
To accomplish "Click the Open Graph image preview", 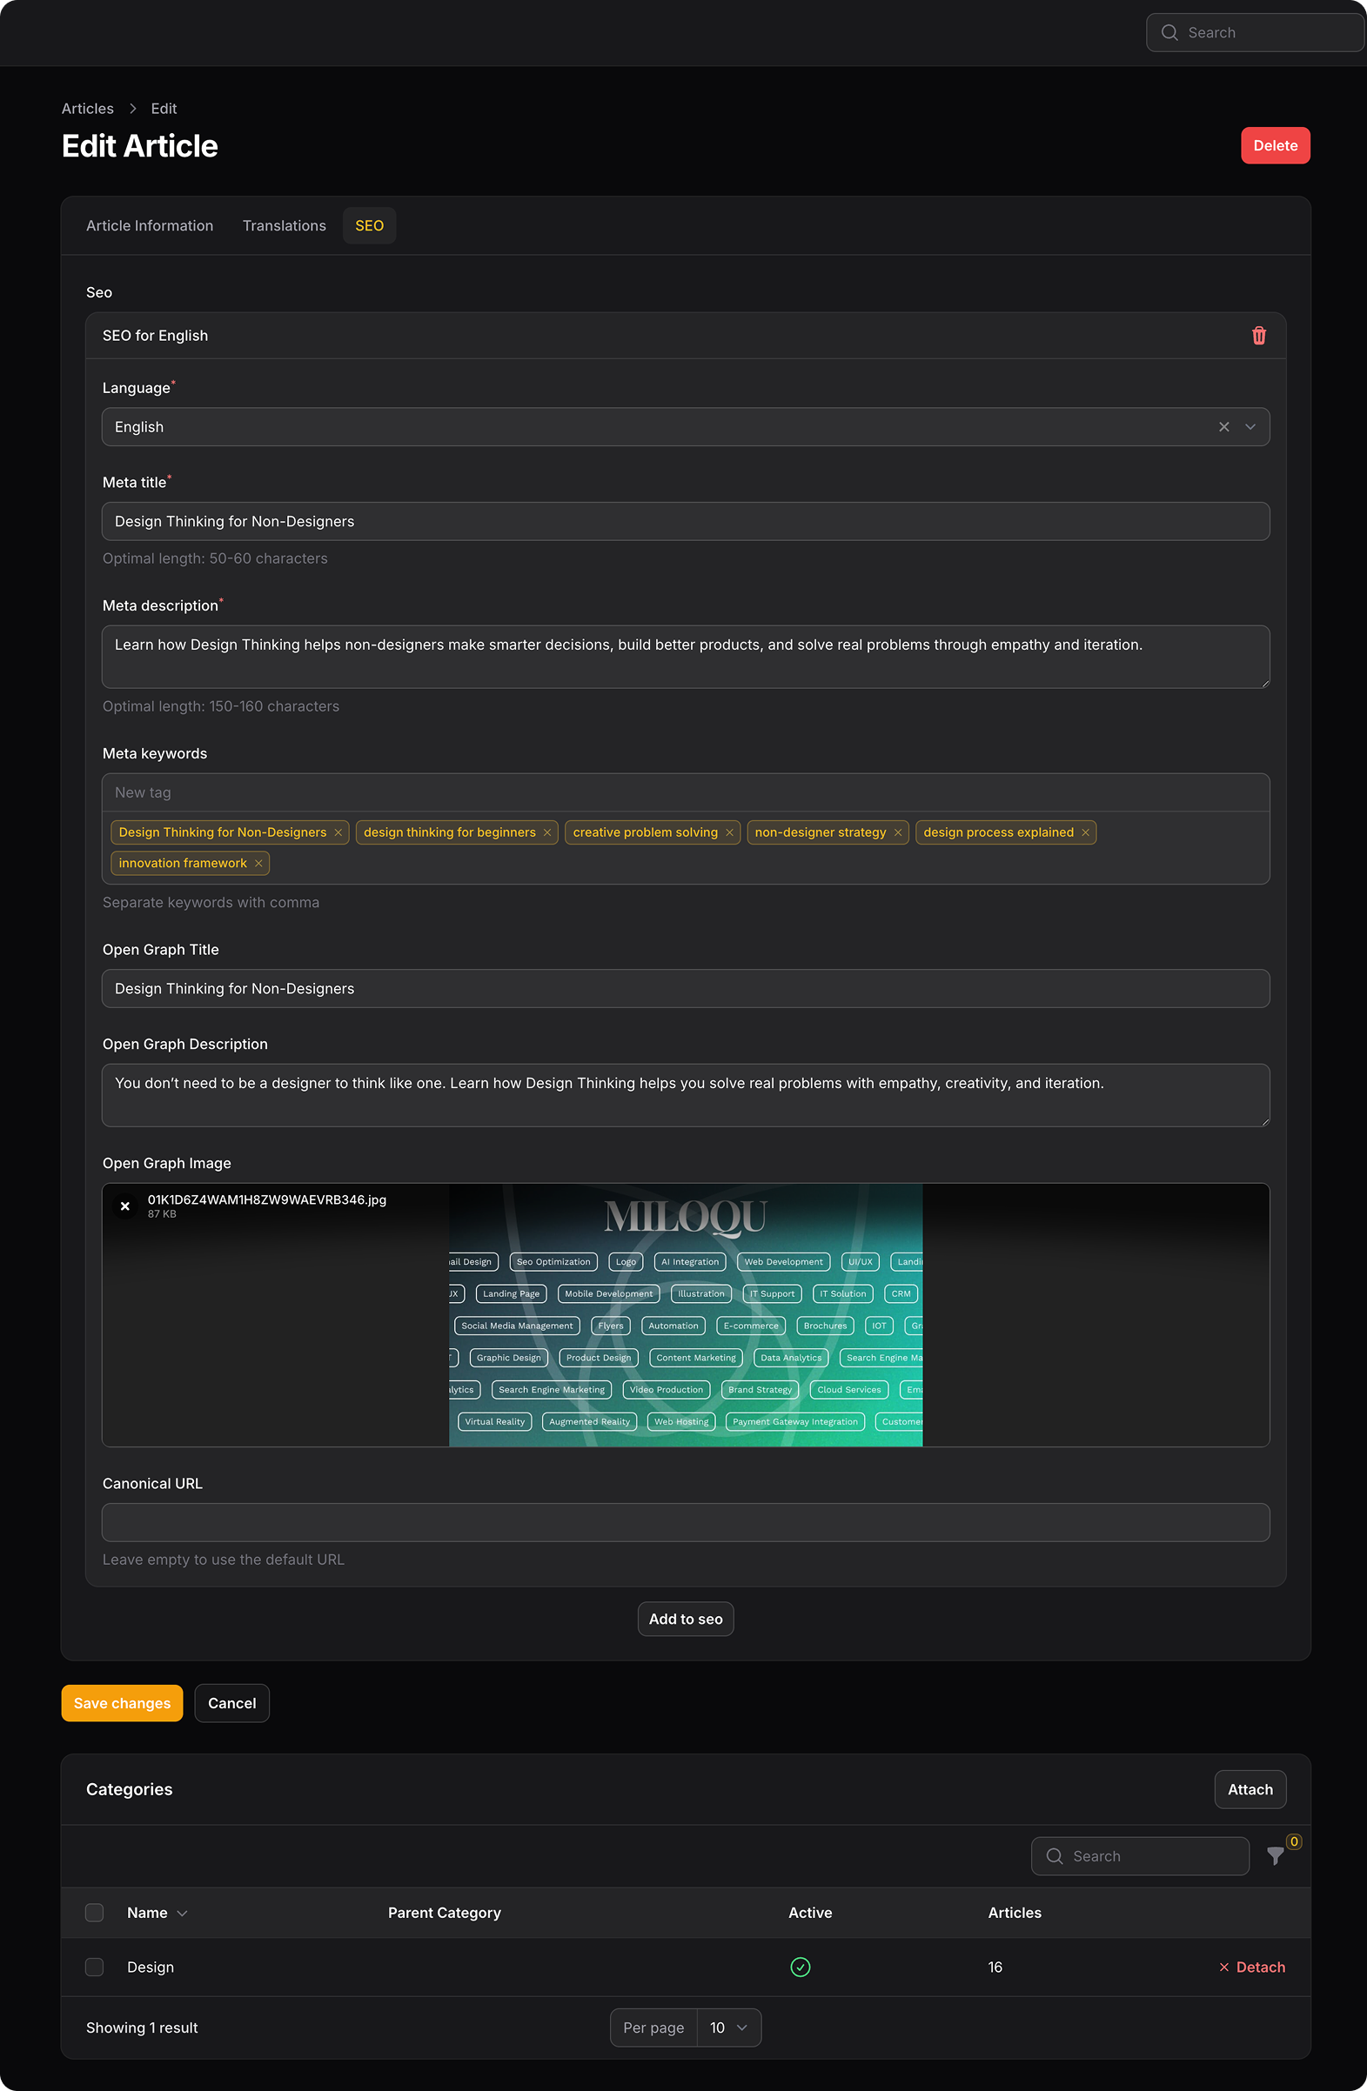I will coord(686,1315).
